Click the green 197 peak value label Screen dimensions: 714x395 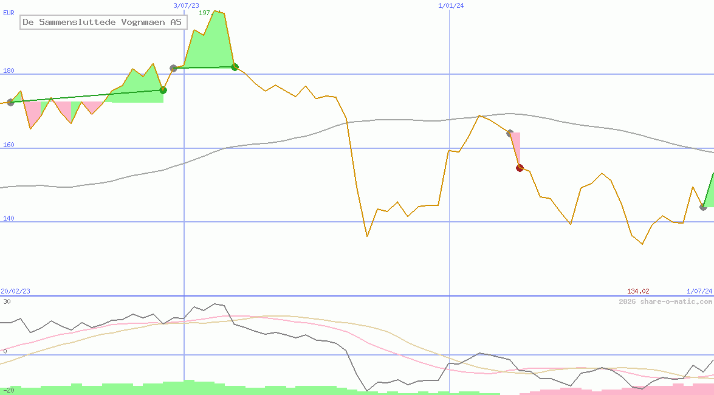[x=204, y=13]
